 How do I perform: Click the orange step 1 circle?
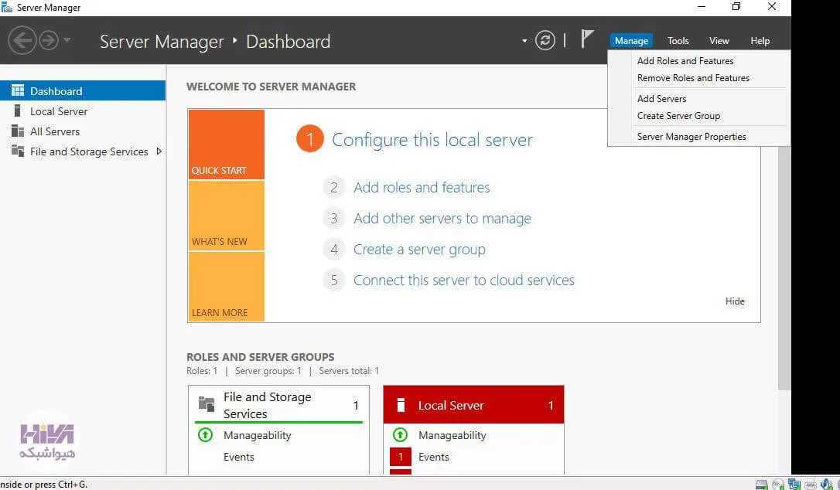(309, 138)
